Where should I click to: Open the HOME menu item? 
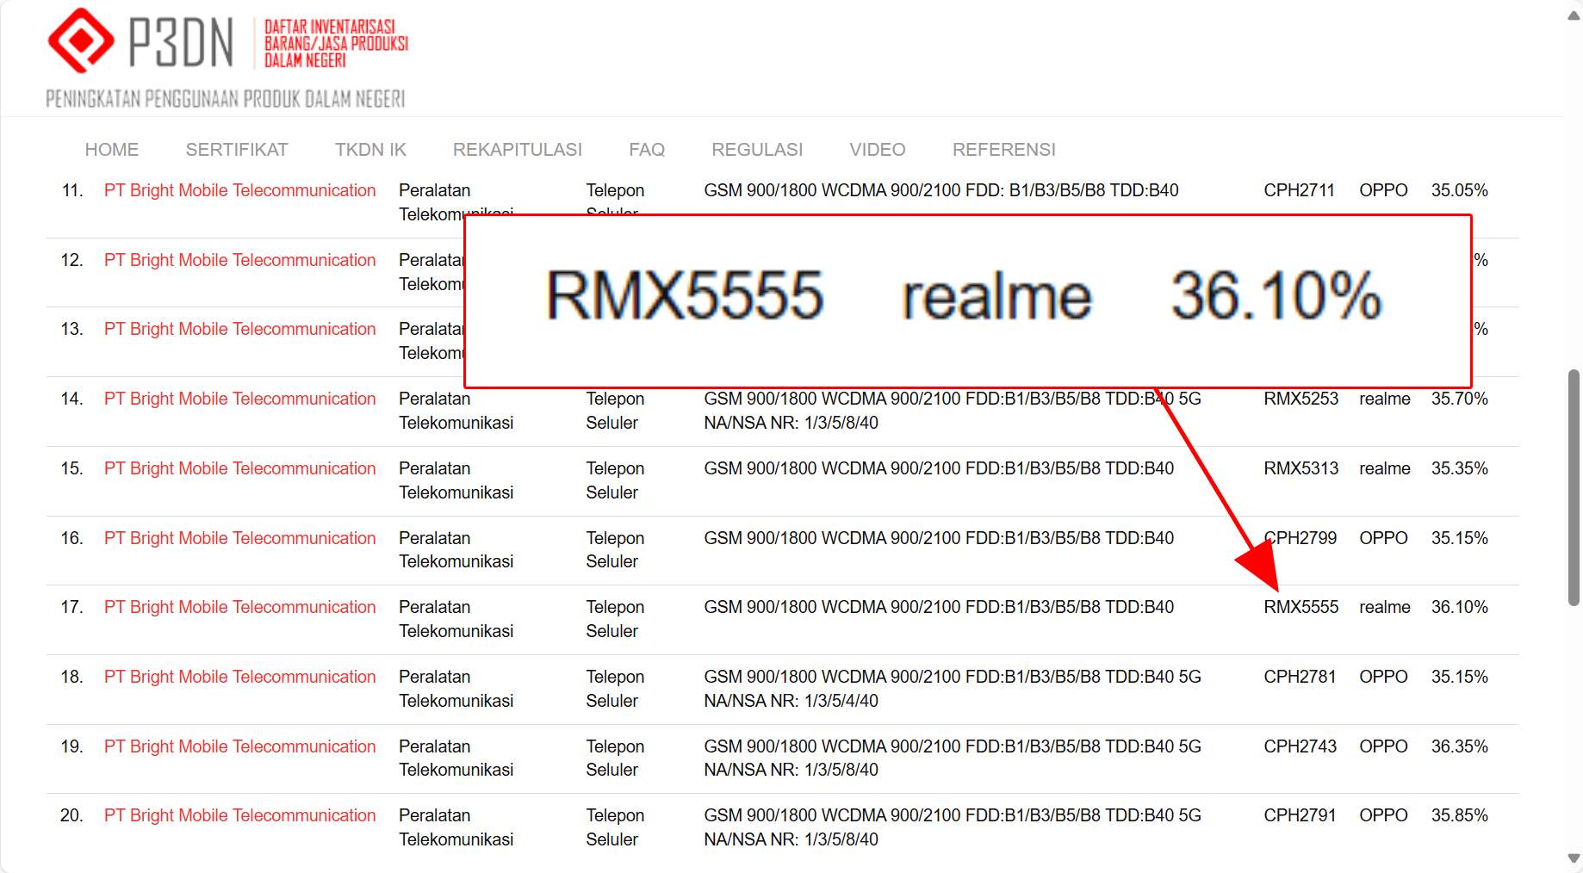click(x=112, y=150)
